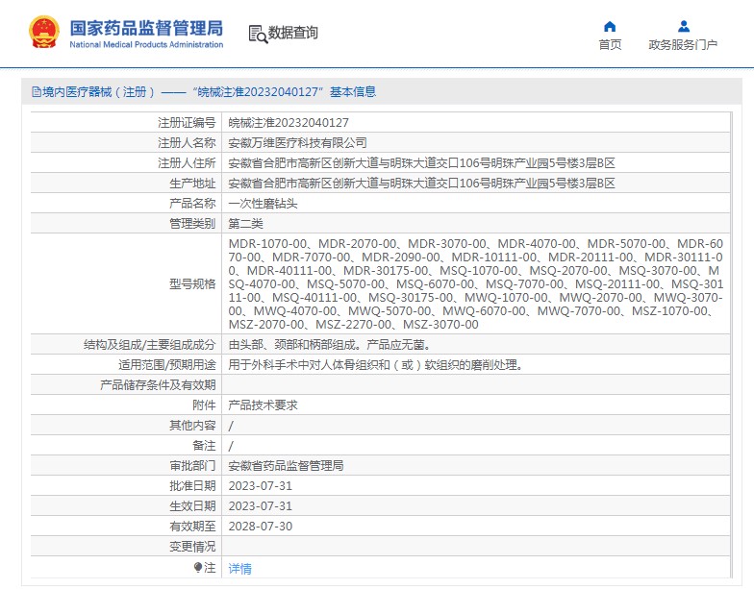Click 首页 text link
This screenshot has width=754, height=589.
pos(610,44)
